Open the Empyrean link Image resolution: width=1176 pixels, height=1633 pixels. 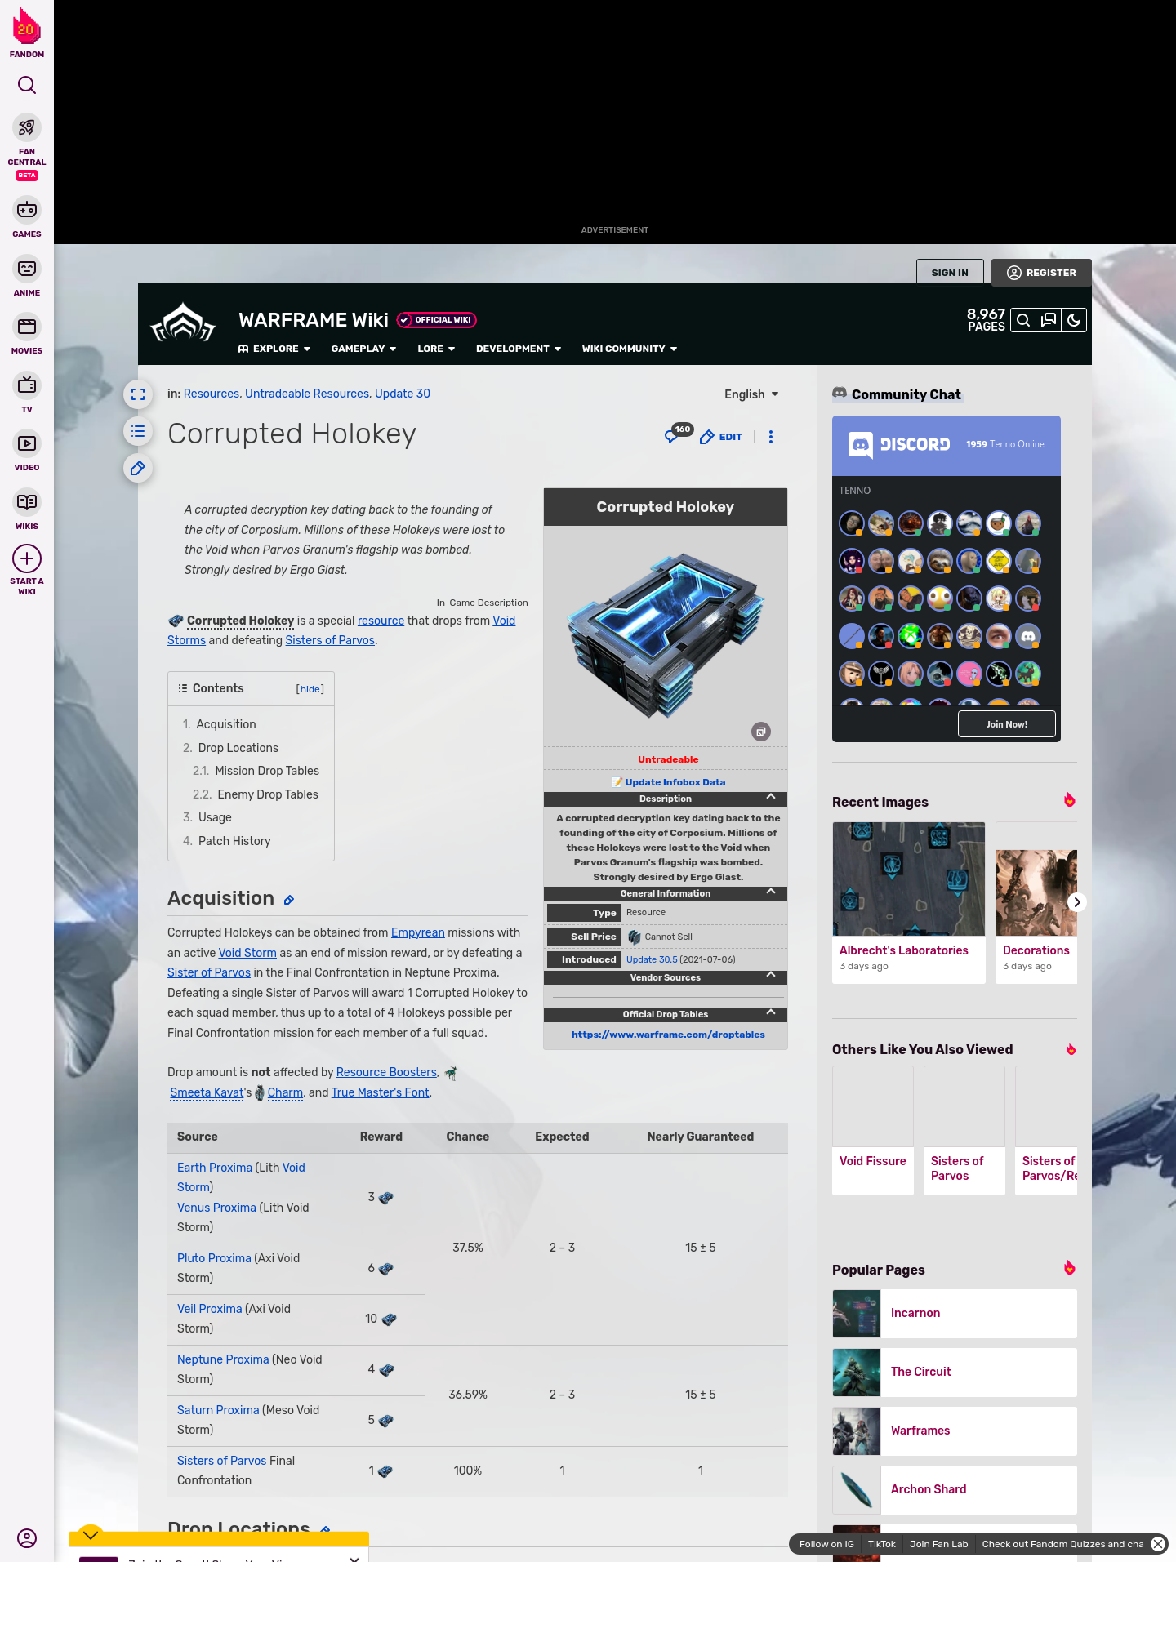tap(418, 932)
